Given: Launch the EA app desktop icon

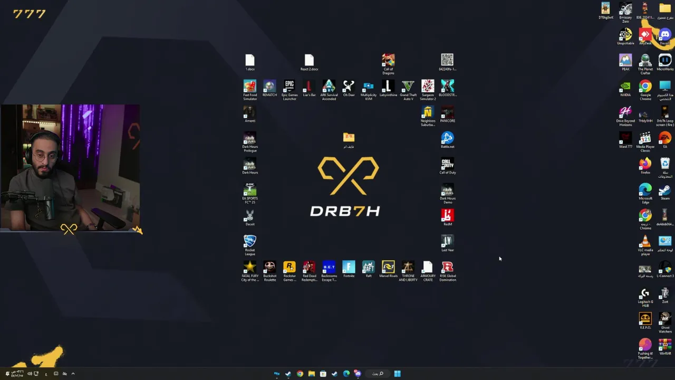Looking at the screenshot, I should point(665,140).
